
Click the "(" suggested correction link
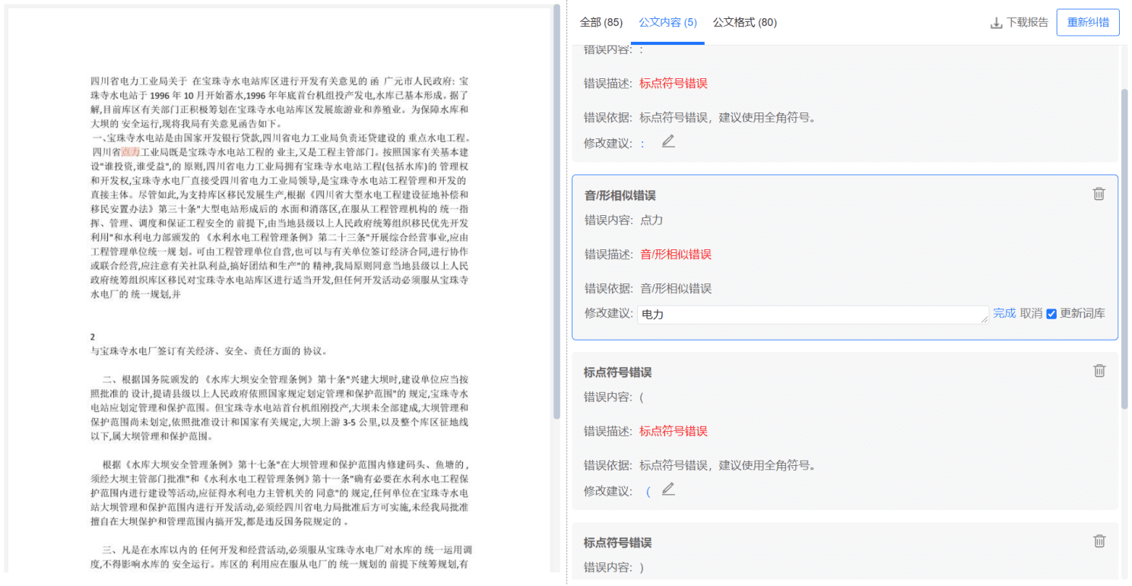pyautogui.click(x=648, y=491)
